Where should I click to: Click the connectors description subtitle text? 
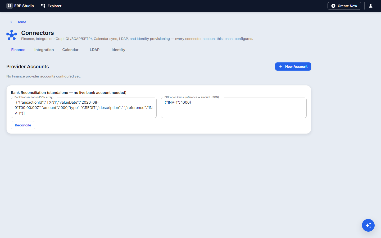[137, 39]
